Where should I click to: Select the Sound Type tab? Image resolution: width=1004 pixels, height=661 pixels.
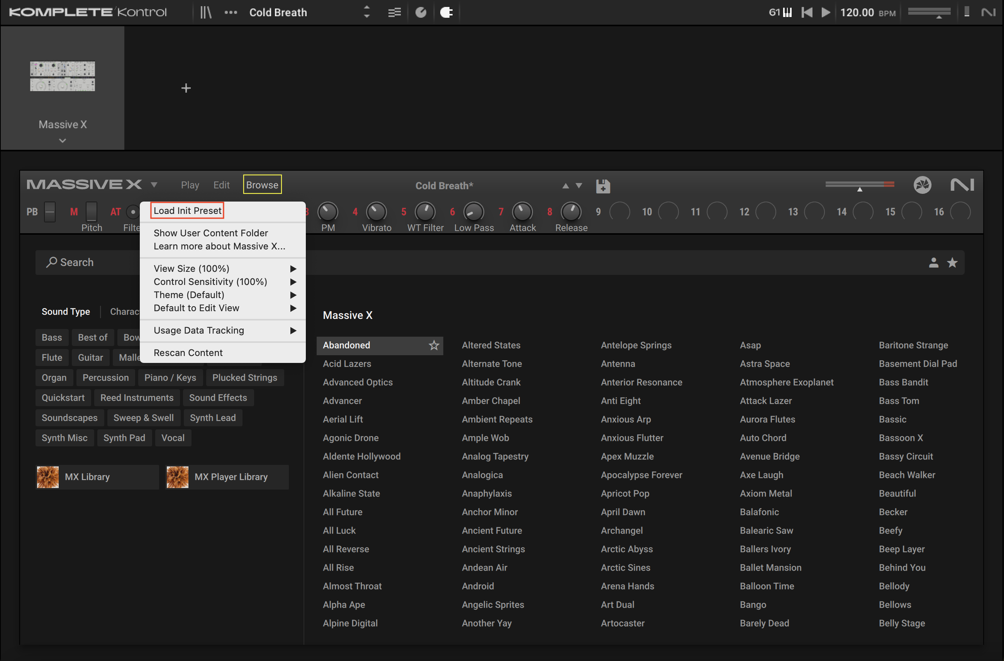[66, 311]
